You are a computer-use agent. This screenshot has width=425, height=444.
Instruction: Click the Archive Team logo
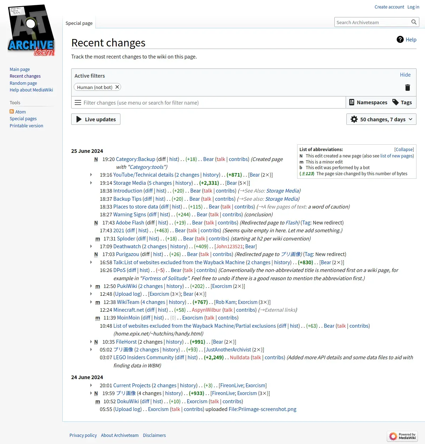click(x=31, y=30)
